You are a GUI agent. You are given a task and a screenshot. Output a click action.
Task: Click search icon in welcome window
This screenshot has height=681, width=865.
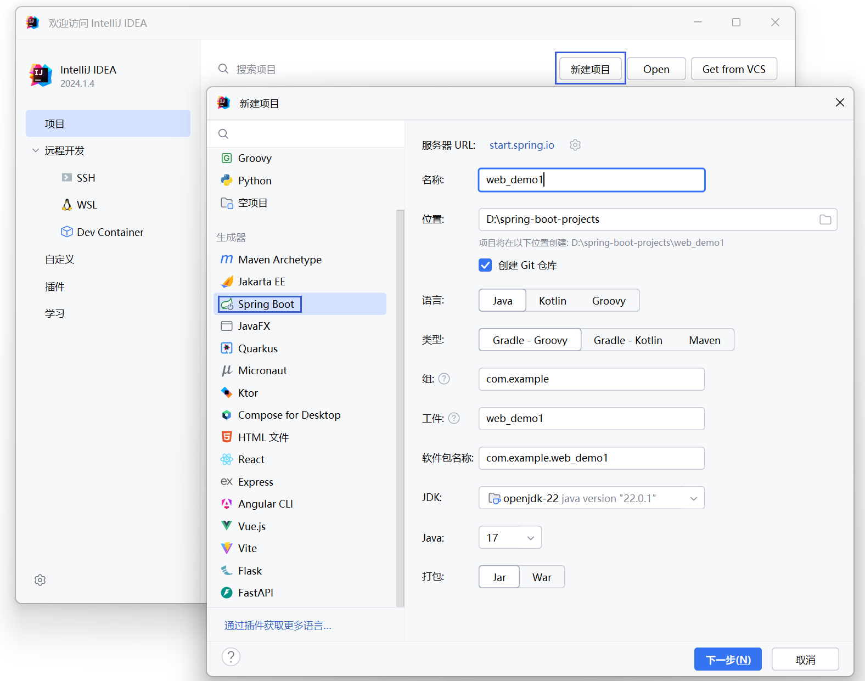coord(223,69)
